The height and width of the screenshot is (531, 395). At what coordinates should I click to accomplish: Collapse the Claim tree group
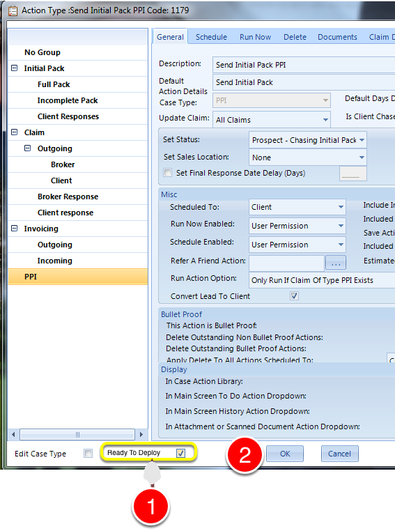tap(14, 132)
